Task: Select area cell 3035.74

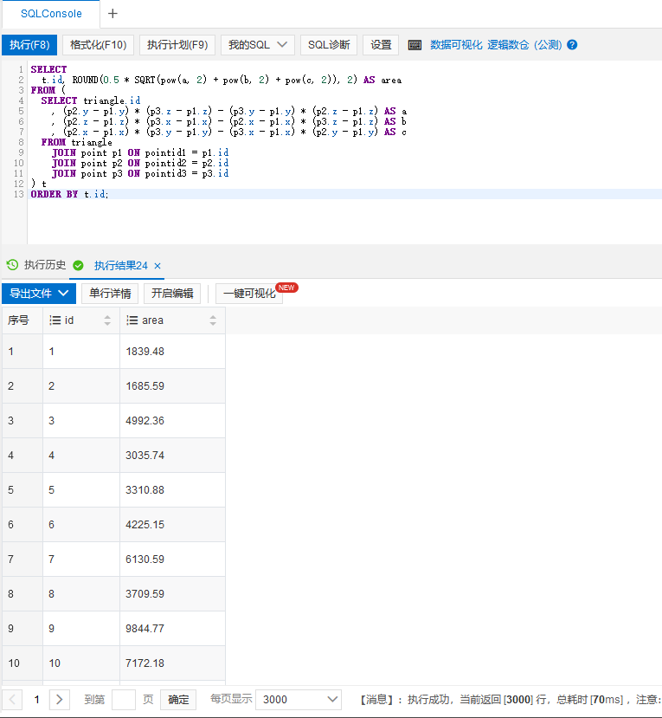Action: [x=172, y=456]
